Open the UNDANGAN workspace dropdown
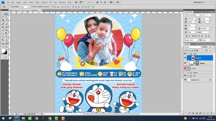 click(x=199, y=2)
